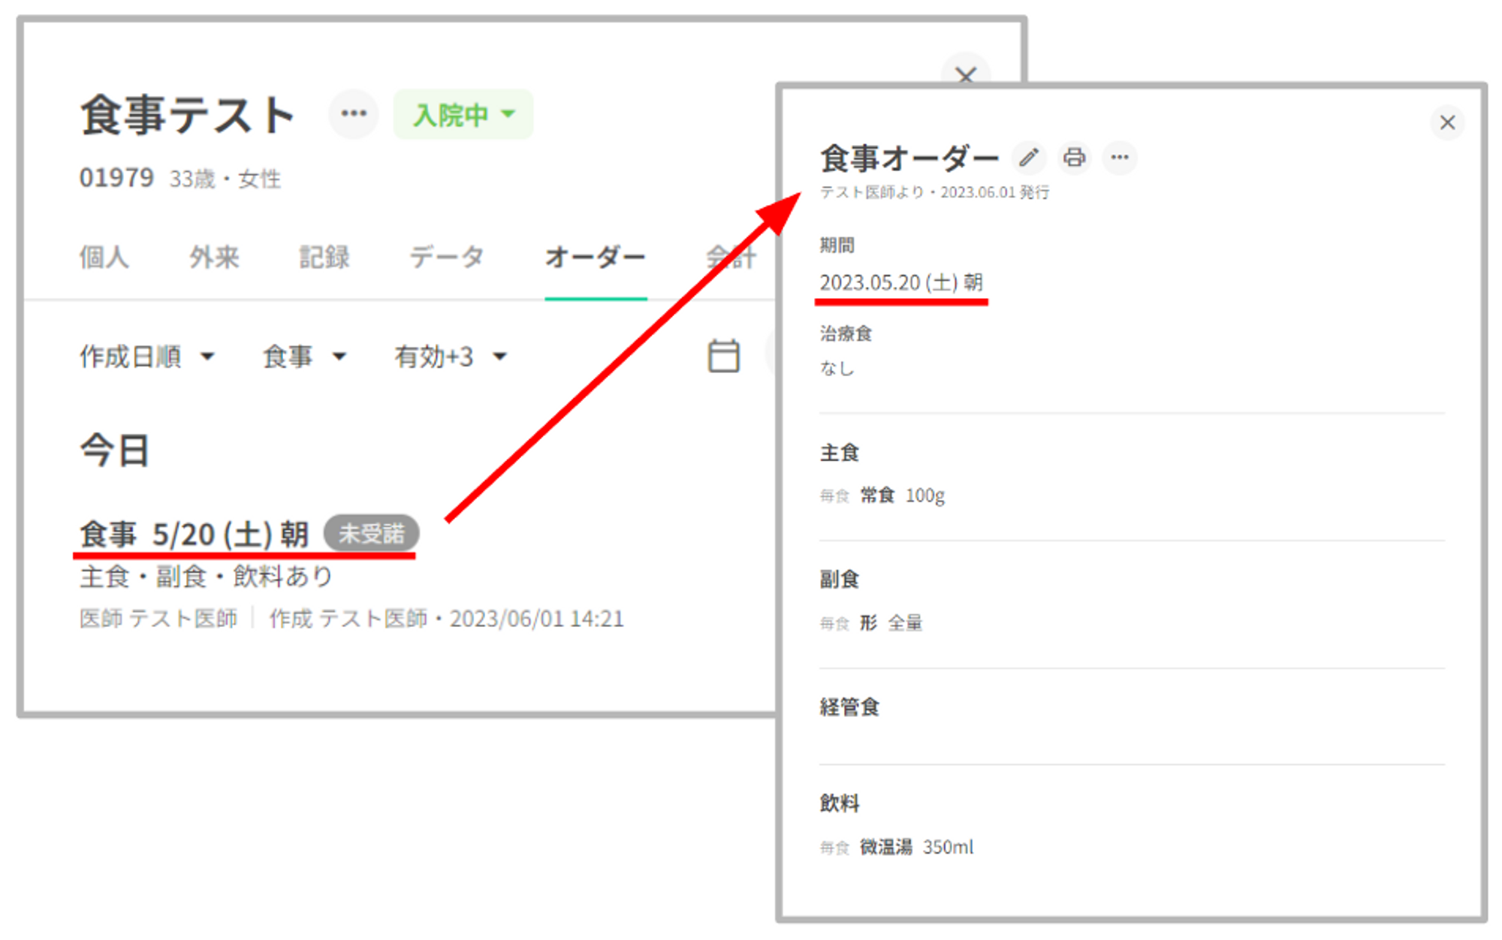
Task: Close the 食事オーダー detail panel
Action: point(1447,122)
